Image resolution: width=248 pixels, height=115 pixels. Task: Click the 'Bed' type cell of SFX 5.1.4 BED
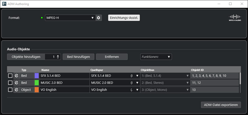[x=27, y=76]
